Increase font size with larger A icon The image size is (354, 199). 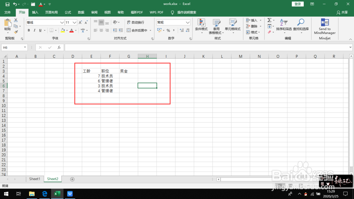click(80, 22)
